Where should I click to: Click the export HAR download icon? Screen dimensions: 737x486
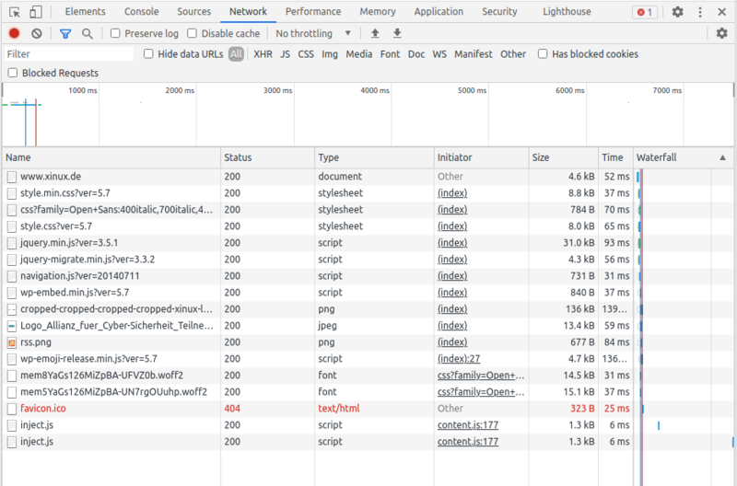tap(397, 33)
